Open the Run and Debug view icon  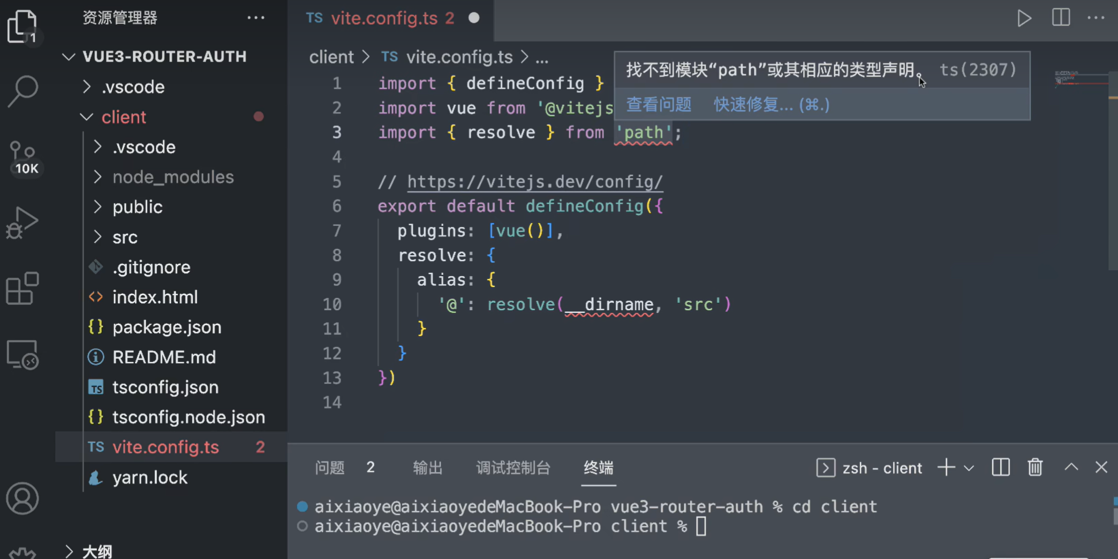click(x=22, y=223)
